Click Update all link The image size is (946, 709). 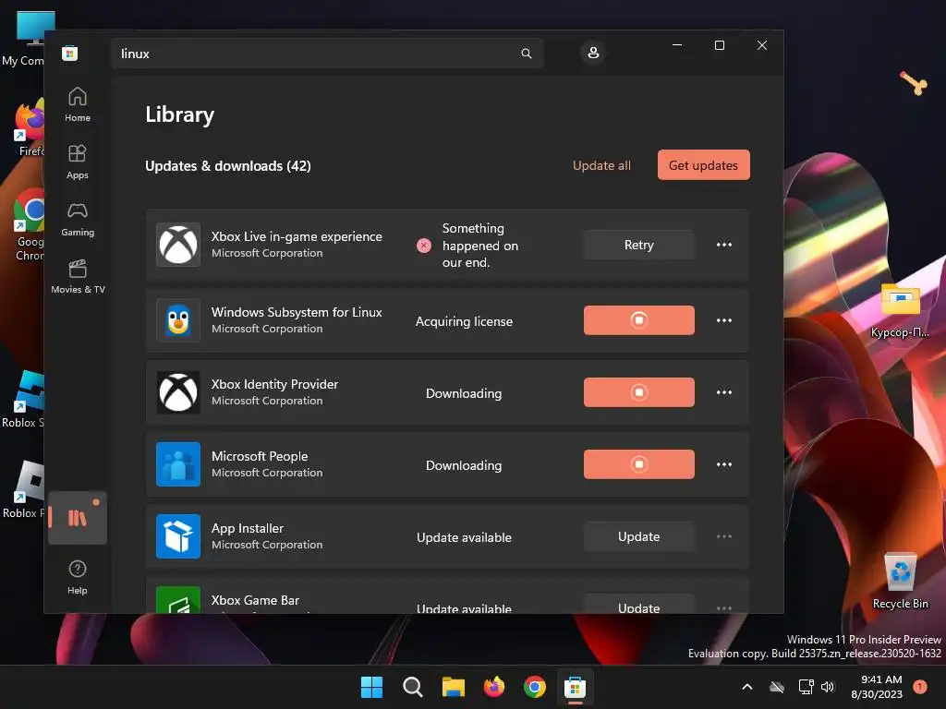click(601, 165)
